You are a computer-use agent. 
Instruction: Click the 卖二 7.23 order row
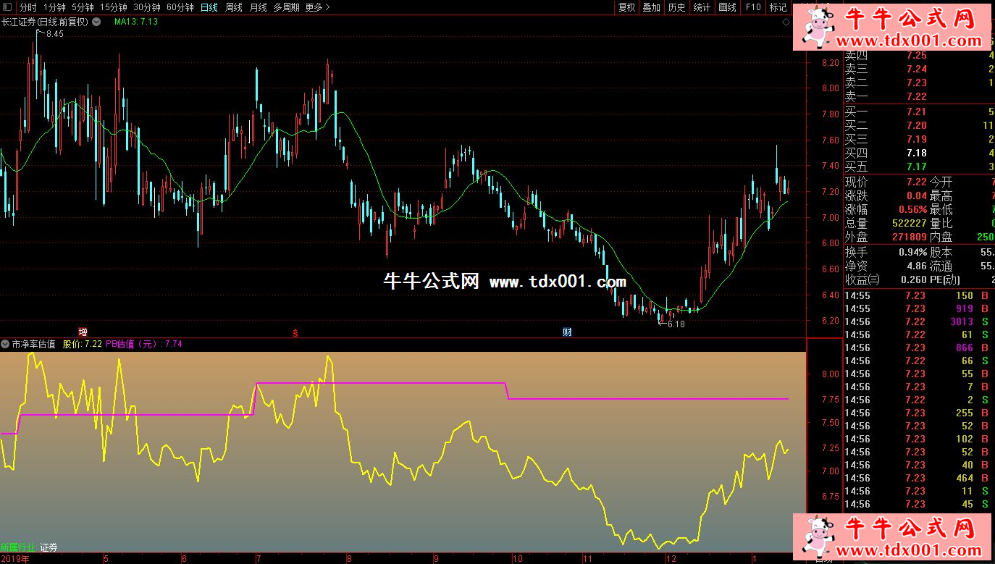(x=919, y=83)
